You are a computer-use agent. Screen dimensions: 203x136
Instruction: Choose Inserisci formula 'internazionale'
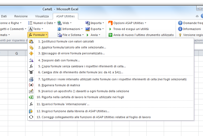[x=111, y=104]
